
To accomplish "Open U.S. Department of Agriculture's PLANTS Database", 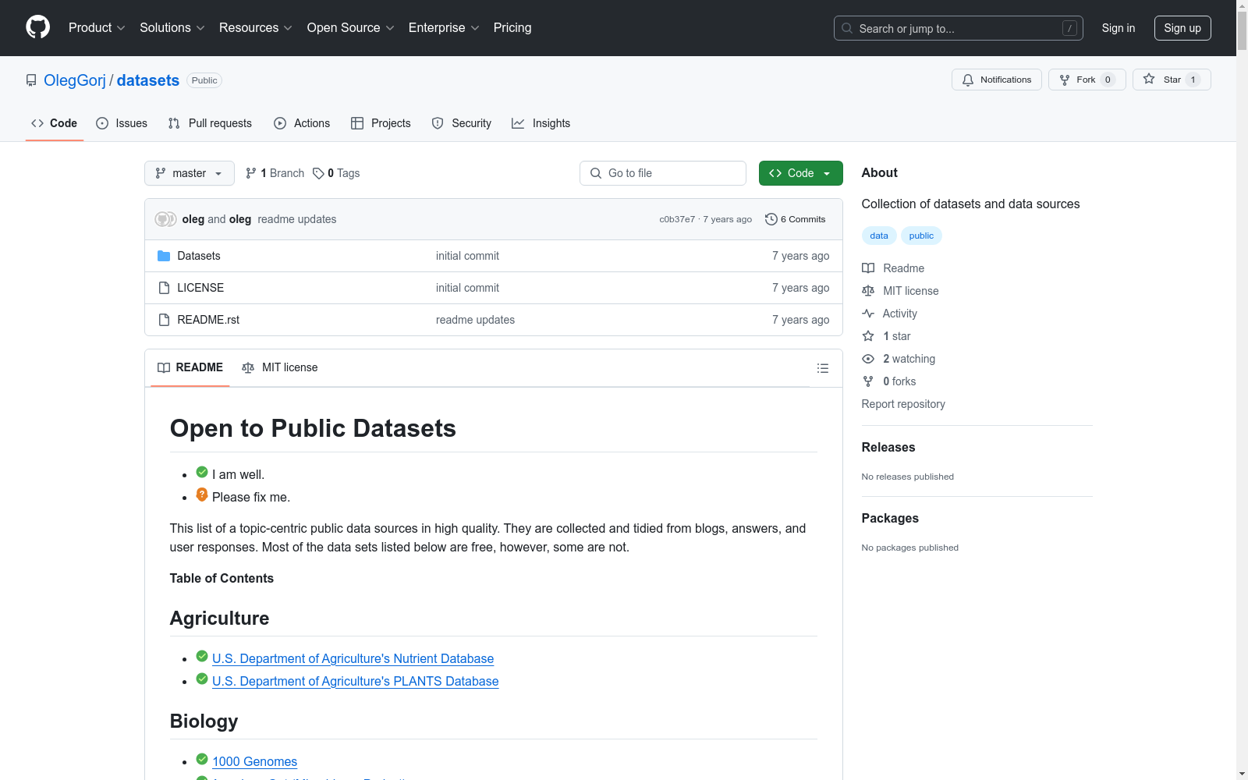I will [355, 681].
